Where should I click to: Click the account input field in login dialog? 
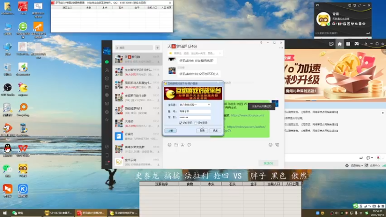[194, 111]
